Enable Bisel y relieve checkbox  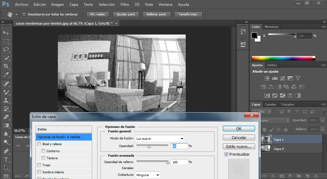coord(39,144)
